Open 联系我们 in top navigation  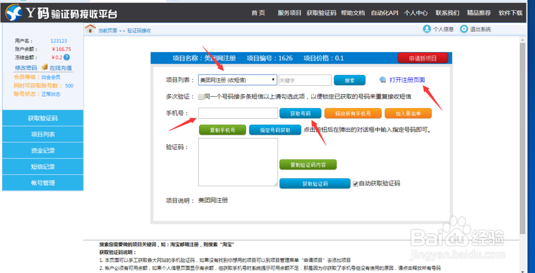click(447, 13)
